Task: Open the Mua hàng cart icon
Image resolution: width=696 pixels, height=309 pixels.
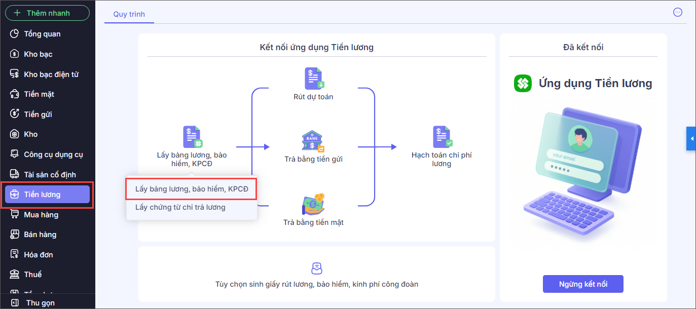Action: click(15, 214)
